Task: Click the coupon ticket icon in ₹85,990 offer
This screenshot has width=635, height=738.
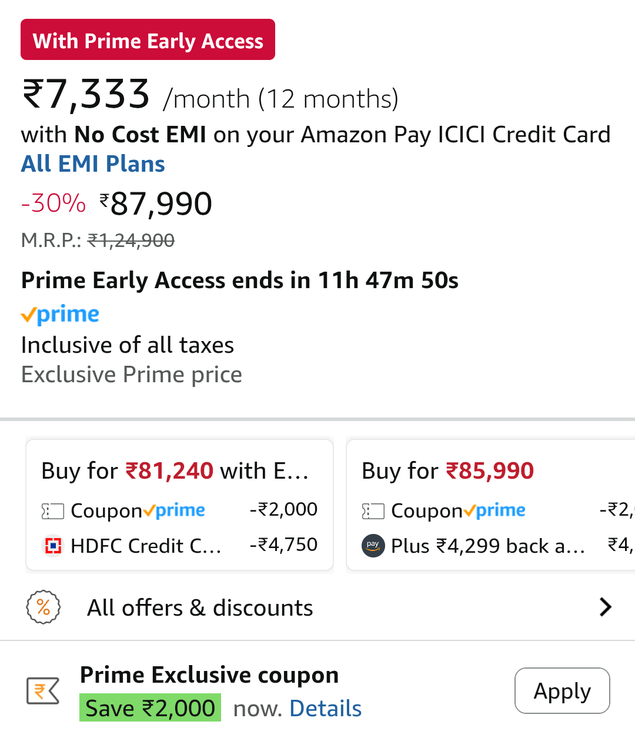Action: (373, 511)
